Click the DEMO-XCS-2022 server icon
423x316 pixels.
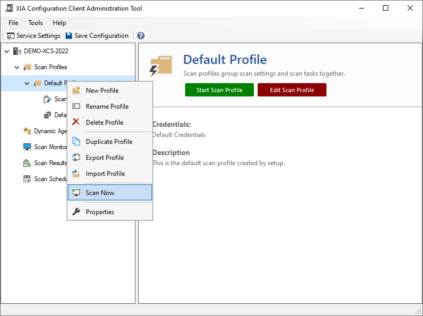tap(17, 51)
